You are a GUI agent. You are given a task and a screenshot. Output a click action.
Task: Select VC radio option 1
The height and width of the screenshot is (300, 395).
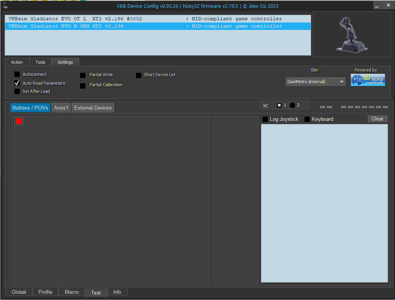click(x=279, y=105)
